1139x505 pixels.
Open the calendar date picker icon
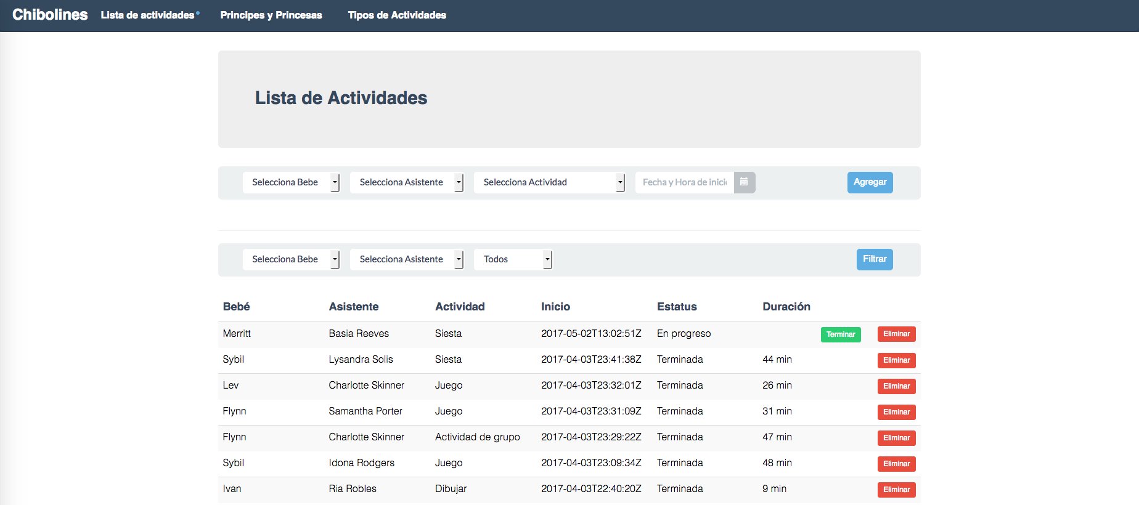click(745, 182)
